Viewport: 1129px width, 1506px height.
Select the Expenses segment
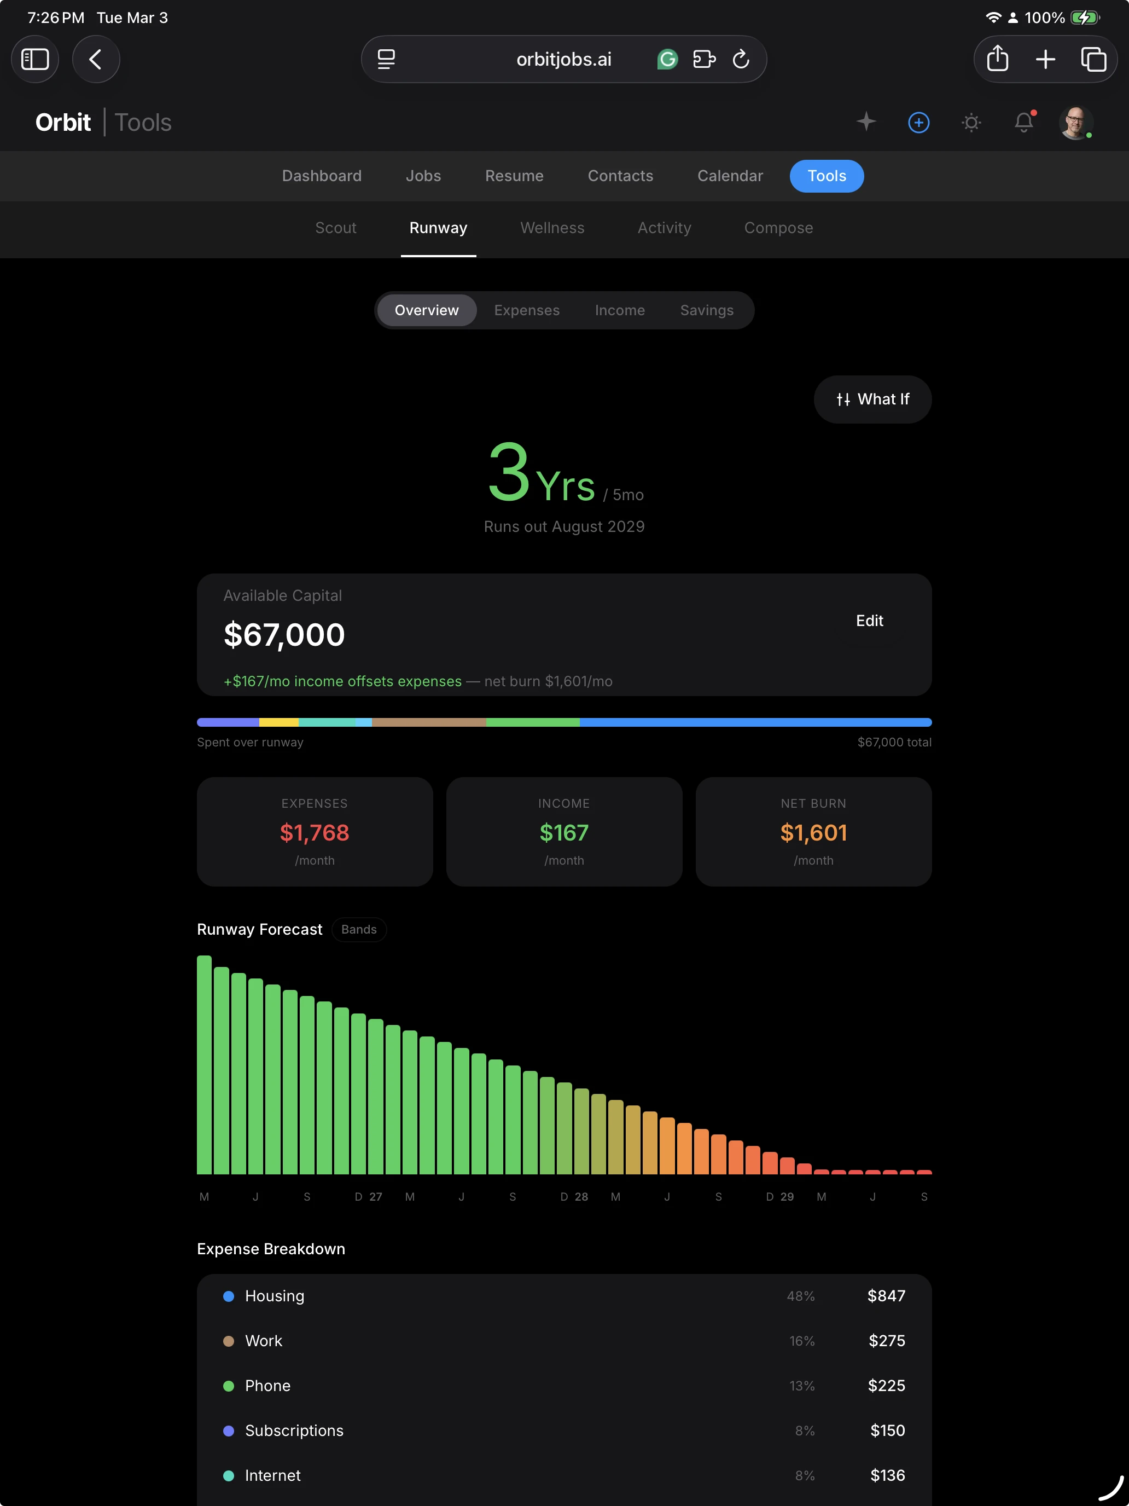(527, 310)
